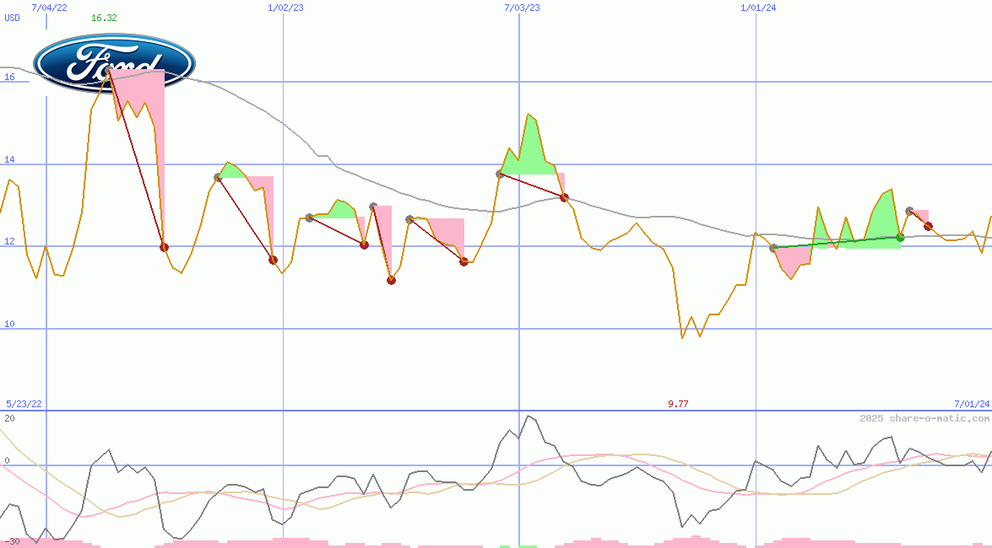Click the final red exit marker before 7/01/24
The image size is (992, 548).
tap(928, 226)
